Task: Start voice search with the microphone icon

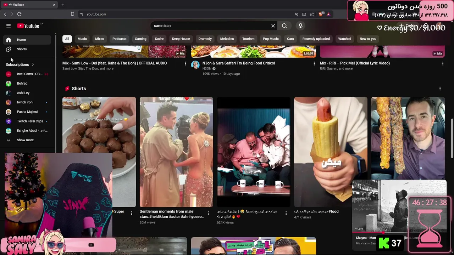Action: (300, 25)
